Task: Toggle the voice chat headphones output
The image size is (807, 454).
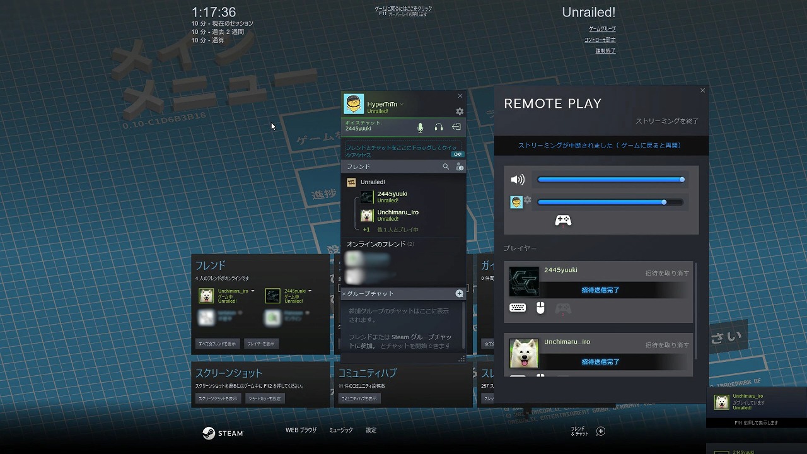Action: tap(439, 127)
